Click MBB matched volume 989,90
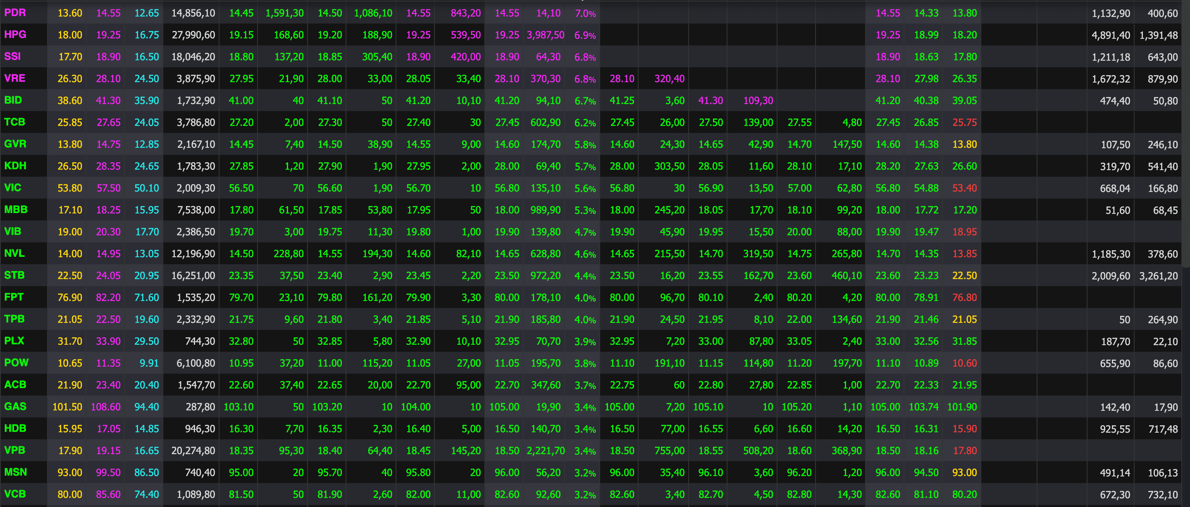Viewport: 1190px width, 507px height. [546, 210]
